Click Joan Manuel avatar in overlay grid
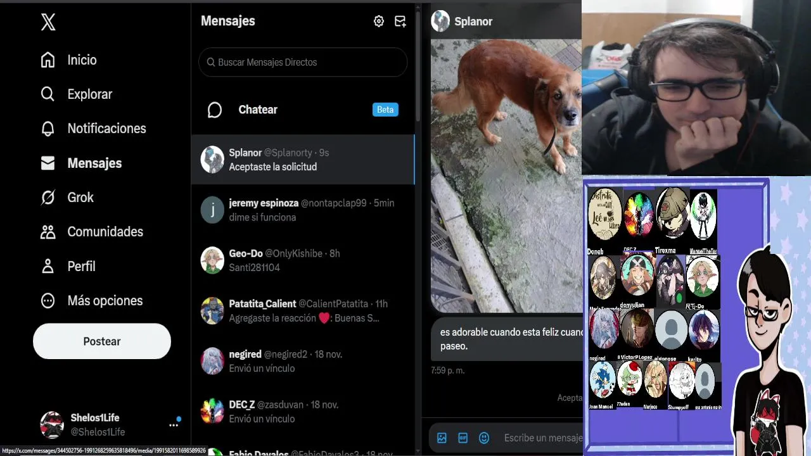 point(603,380)
